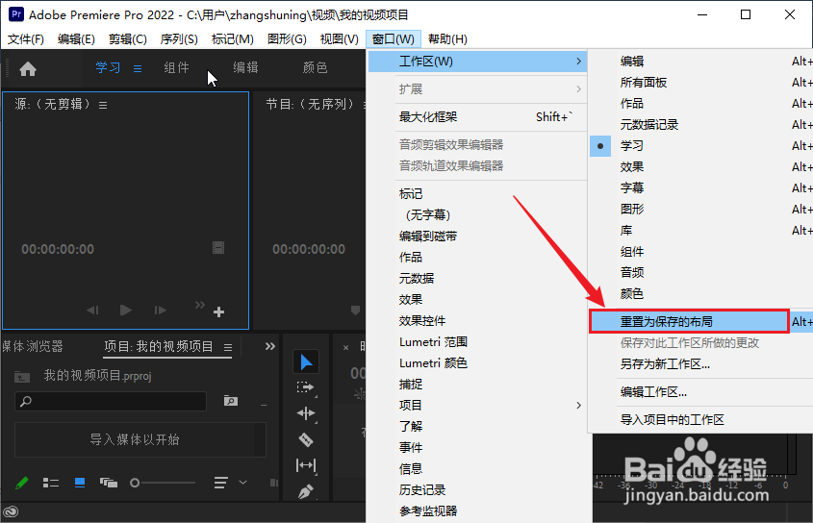Expand the 工作区(W) submenu arrow

578,62
